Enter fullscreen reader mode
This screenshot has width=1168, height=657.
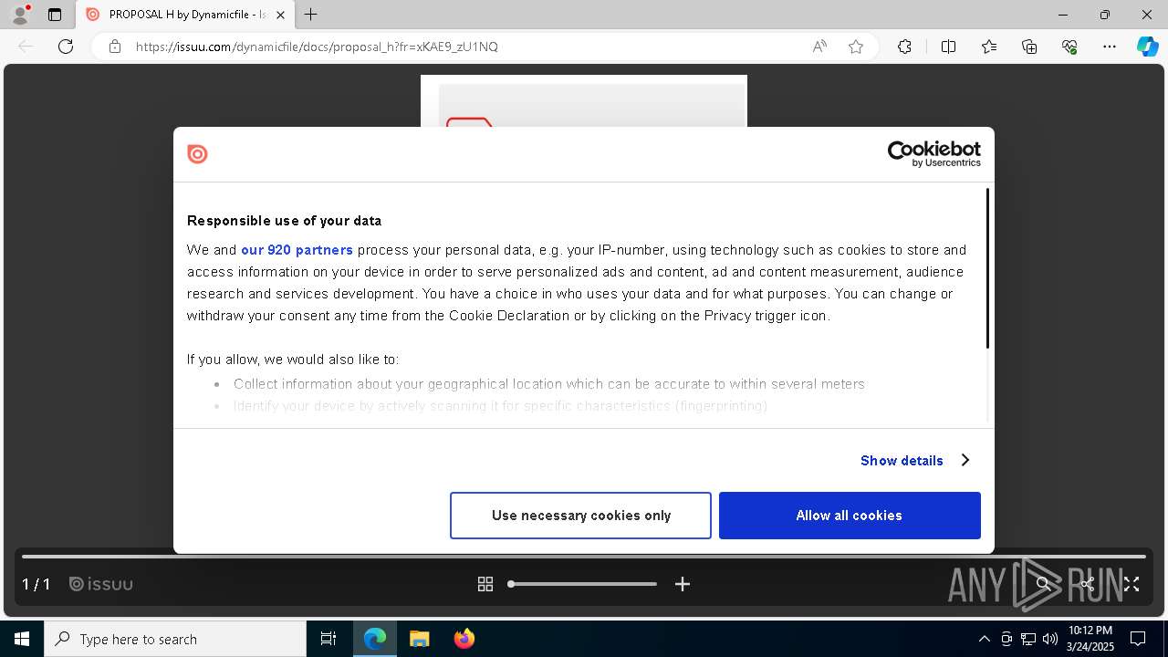(1131, 584)
